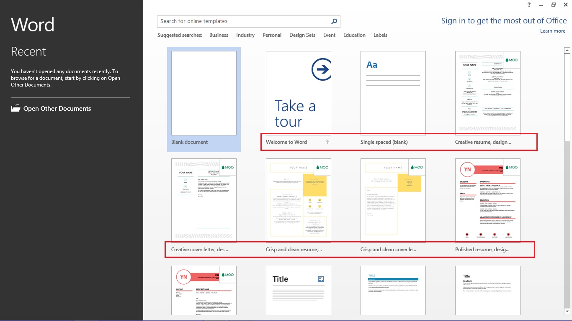Pick the Crisp and clean cover letter template
The width and height of the screenshot is (572, 321).
coord(393,201)
